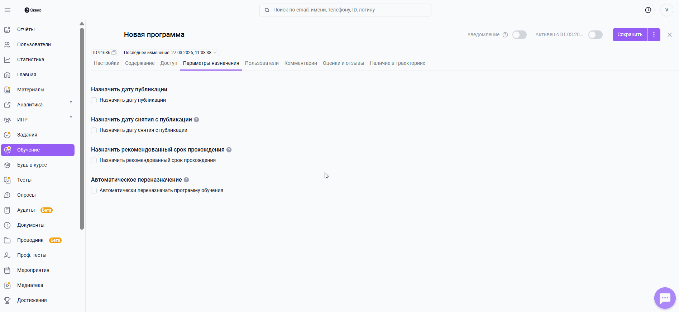Expand Последнее изменение history dropdown

tap(215, 53)
